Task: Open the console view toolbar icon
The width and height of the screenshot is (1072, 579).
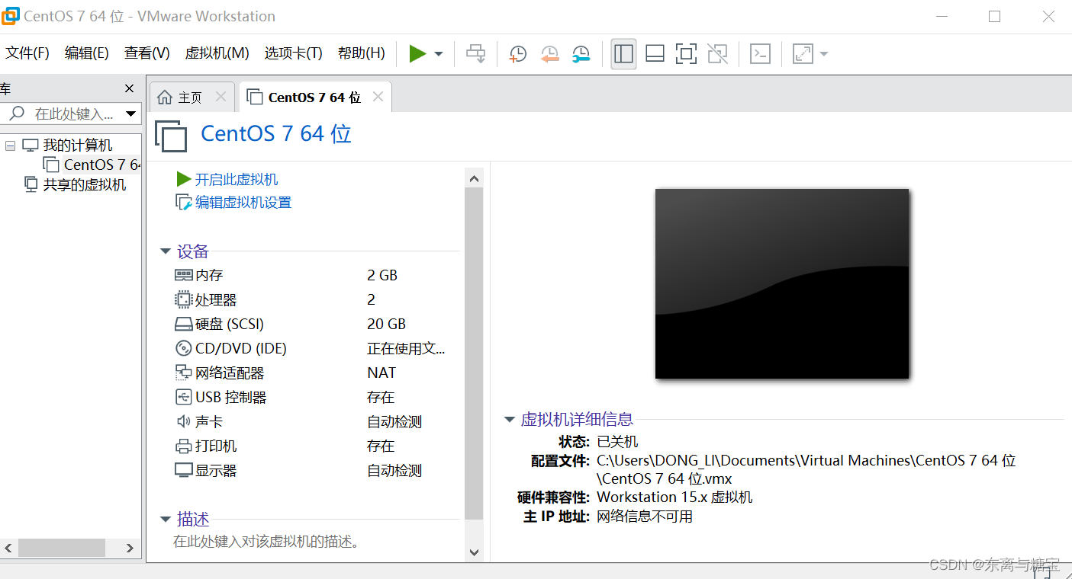Action: tap(760, 53)
